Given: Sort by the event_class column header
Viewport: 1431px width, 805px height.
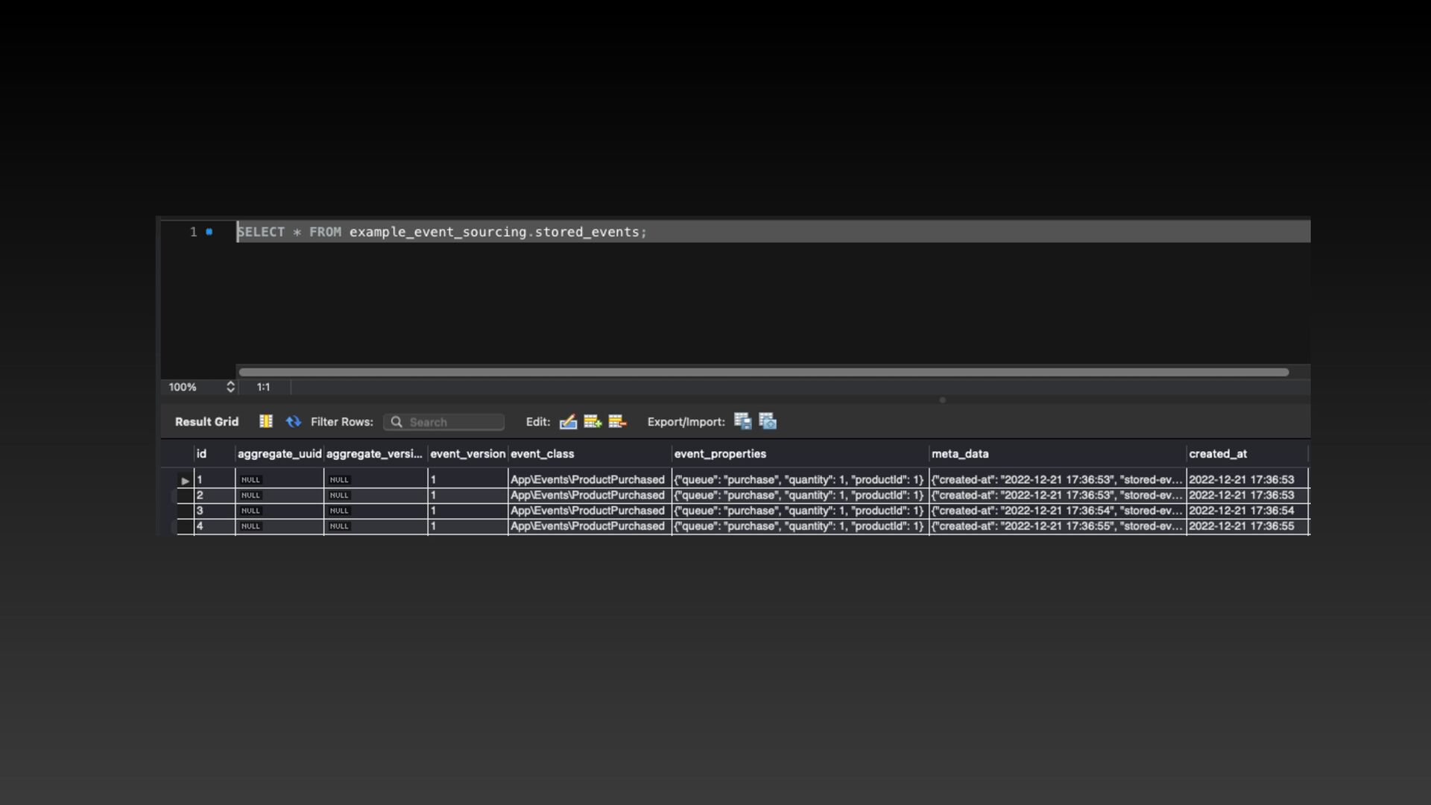Looking at the screenshot, I should 542,454.
